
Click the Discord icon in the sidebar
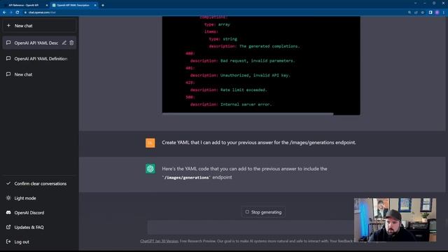(8, 212)
